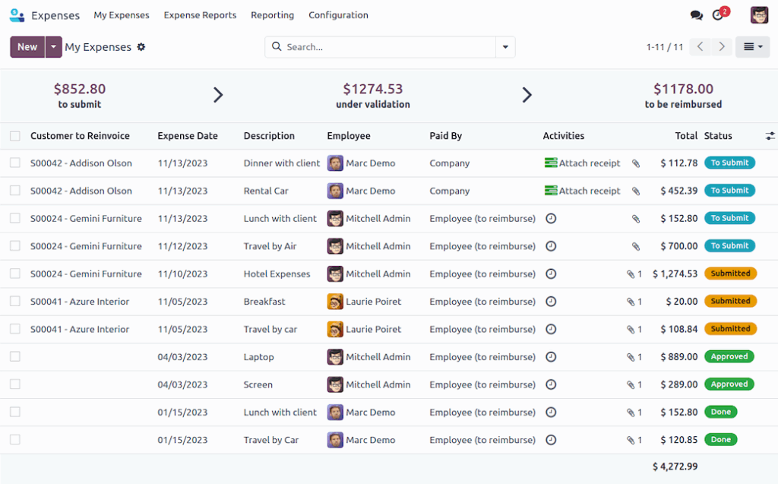Image resolution: width=778 pixels, height=484 pixels.
Task: Click the paperclip icon in Rental Car row
Action: [636, 191]
